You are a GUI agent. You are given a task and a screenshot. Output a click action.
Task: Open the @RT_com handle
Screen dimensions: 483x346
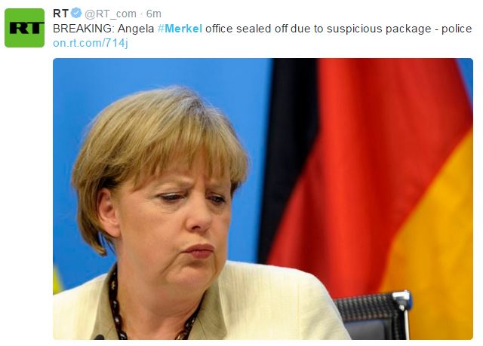tap(110, 14)
